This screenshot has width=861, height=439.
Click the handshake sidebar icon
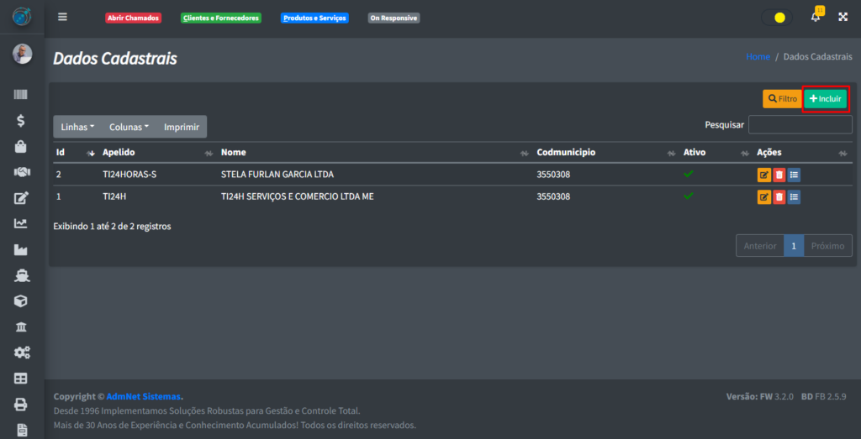pyautogui.click(x=21, y=172)
